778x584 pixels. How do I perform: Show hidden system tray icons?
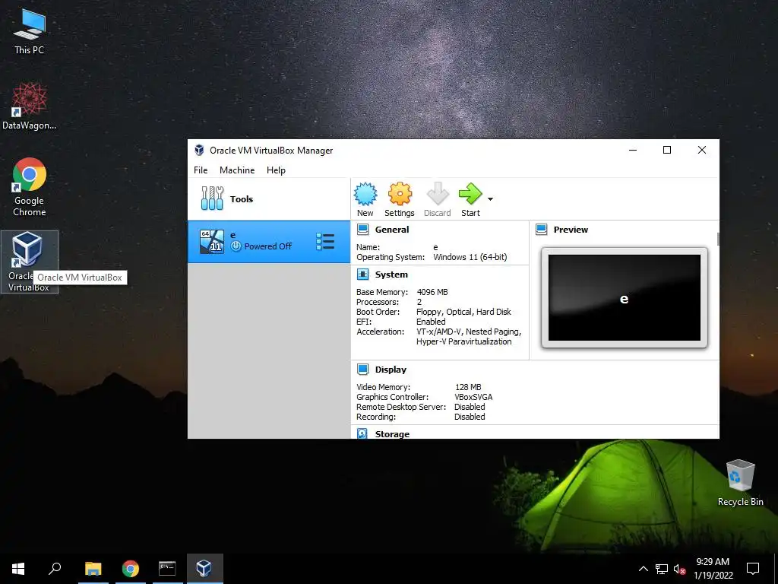click(643, 569)
